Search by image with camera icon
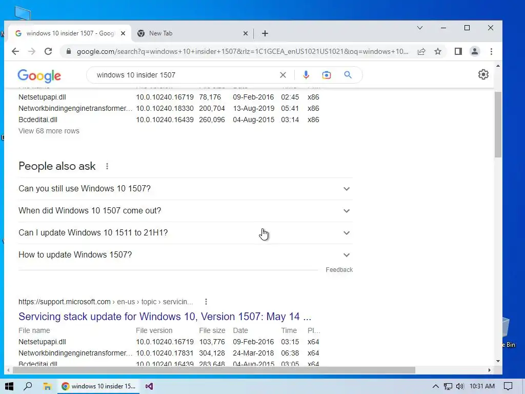 [x=327, y=75]
